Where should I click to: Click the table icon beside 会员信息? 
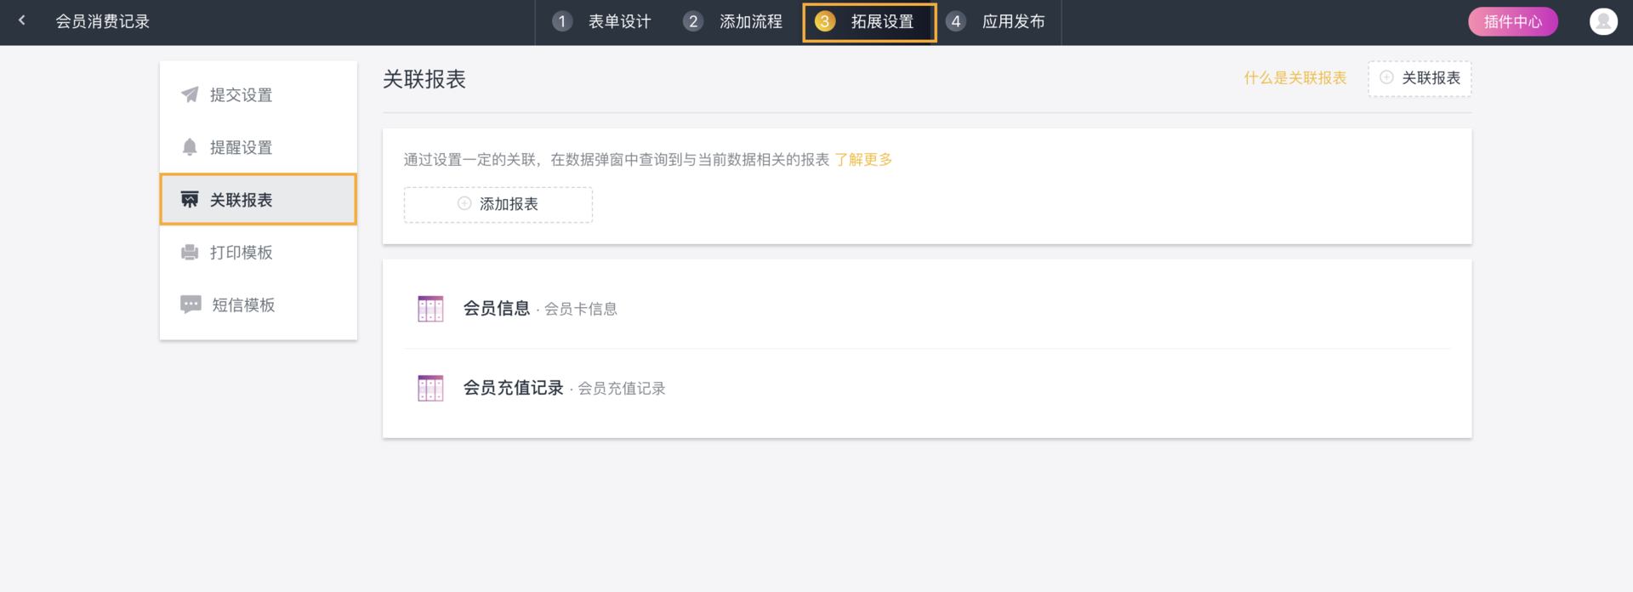pos(430,309)
